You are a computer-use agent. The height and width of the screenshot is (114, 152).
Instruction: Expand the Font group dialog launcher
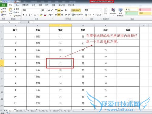(53, 19)
